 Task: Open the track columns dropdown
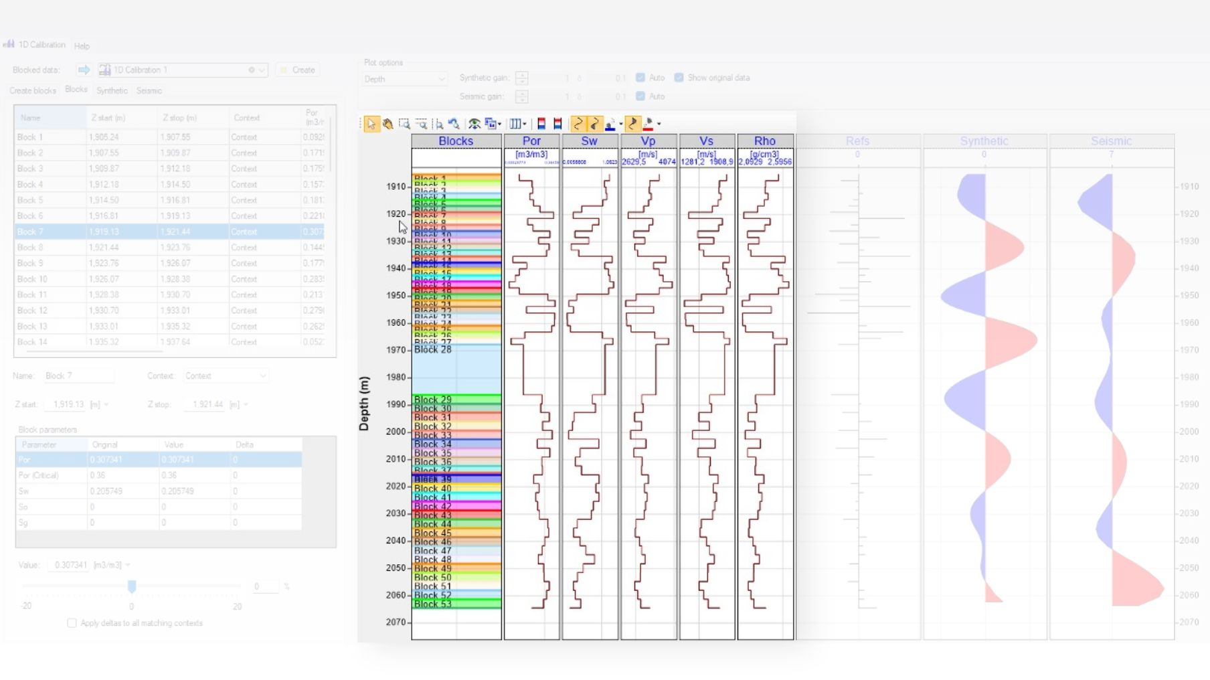pyautogui.click(x=517, y=124)
